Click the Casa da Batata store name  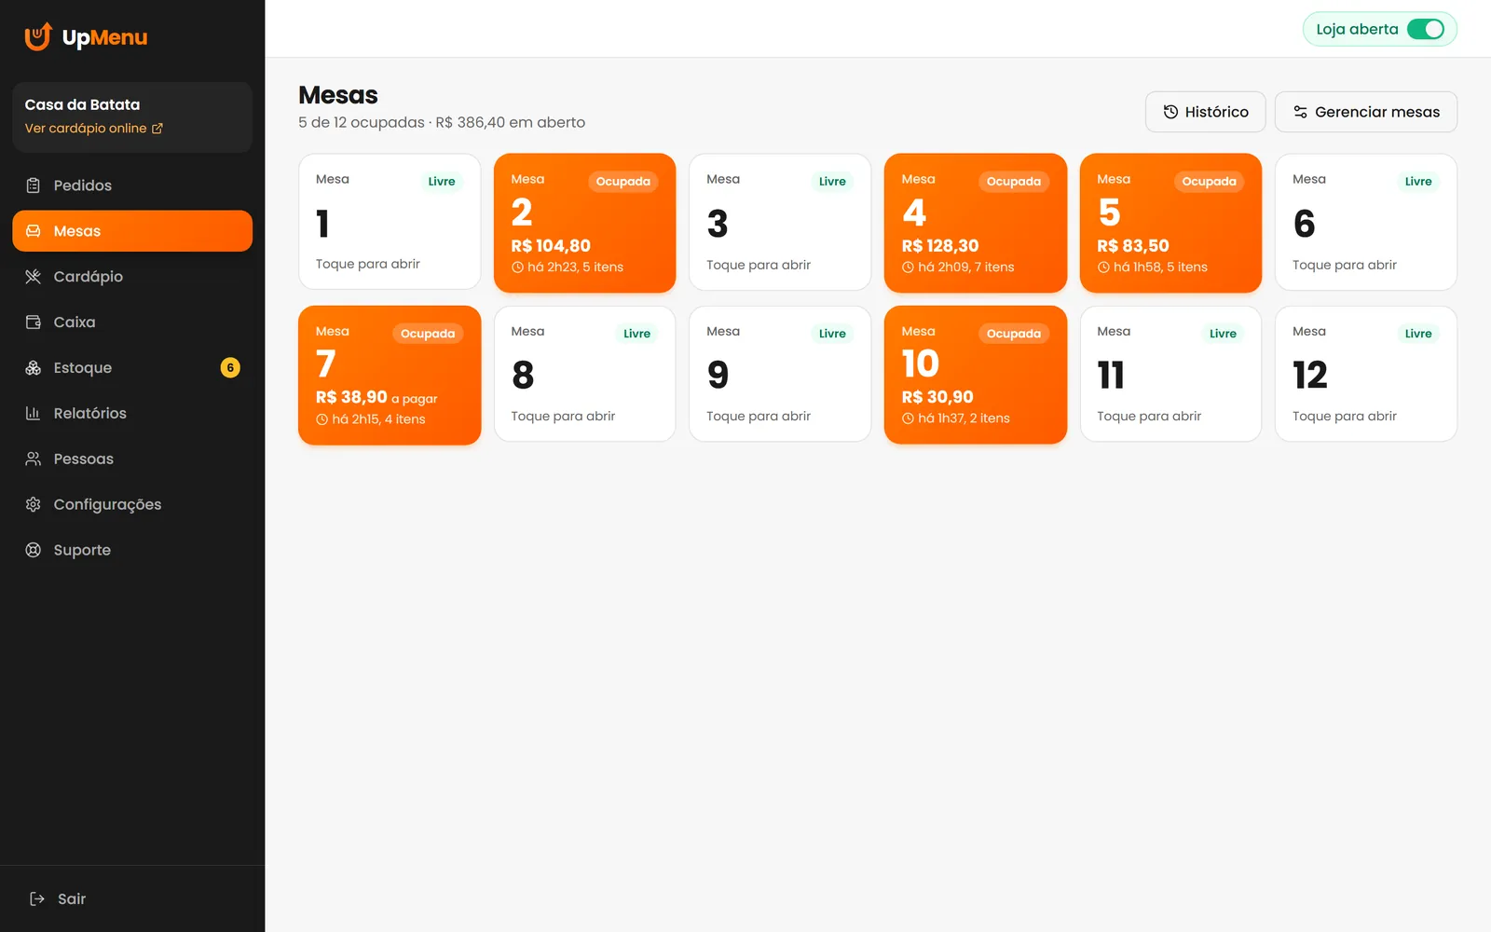[x=82, y=105]
